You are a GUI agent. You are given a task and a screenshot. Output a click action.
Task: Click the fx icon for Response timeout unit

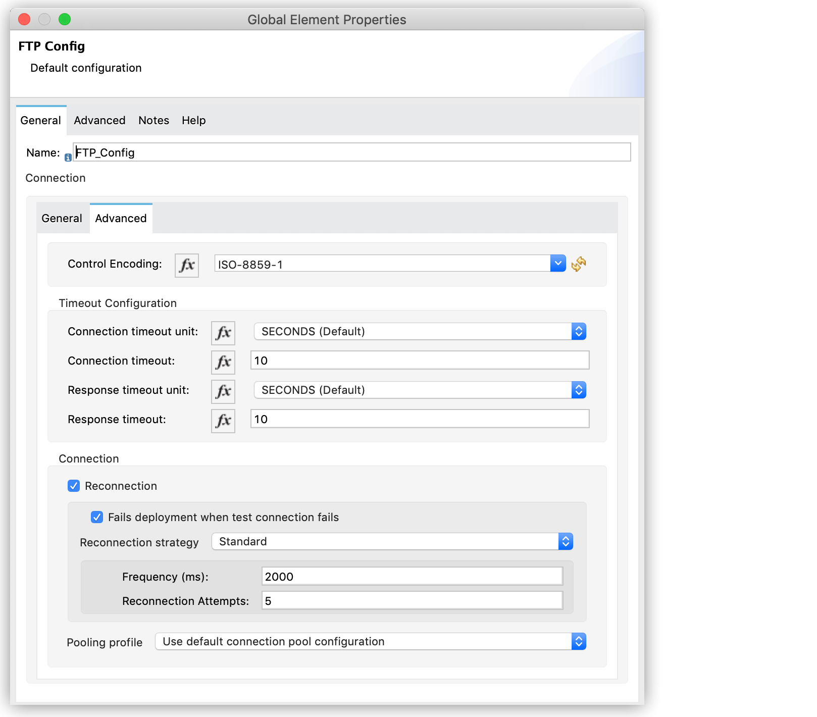point(223,391)
